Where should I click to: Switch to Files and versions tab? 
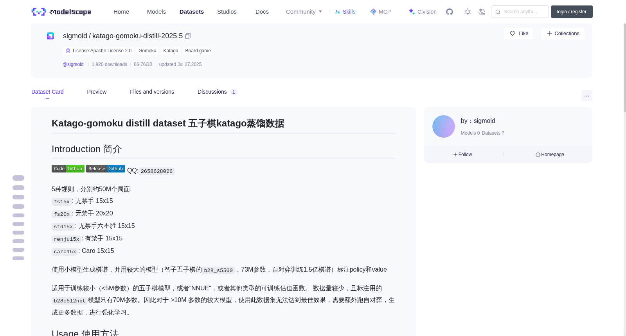(x=152, y=92)
